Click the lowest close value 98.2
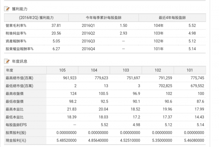The image size is (219, 147). coord(73,101)
